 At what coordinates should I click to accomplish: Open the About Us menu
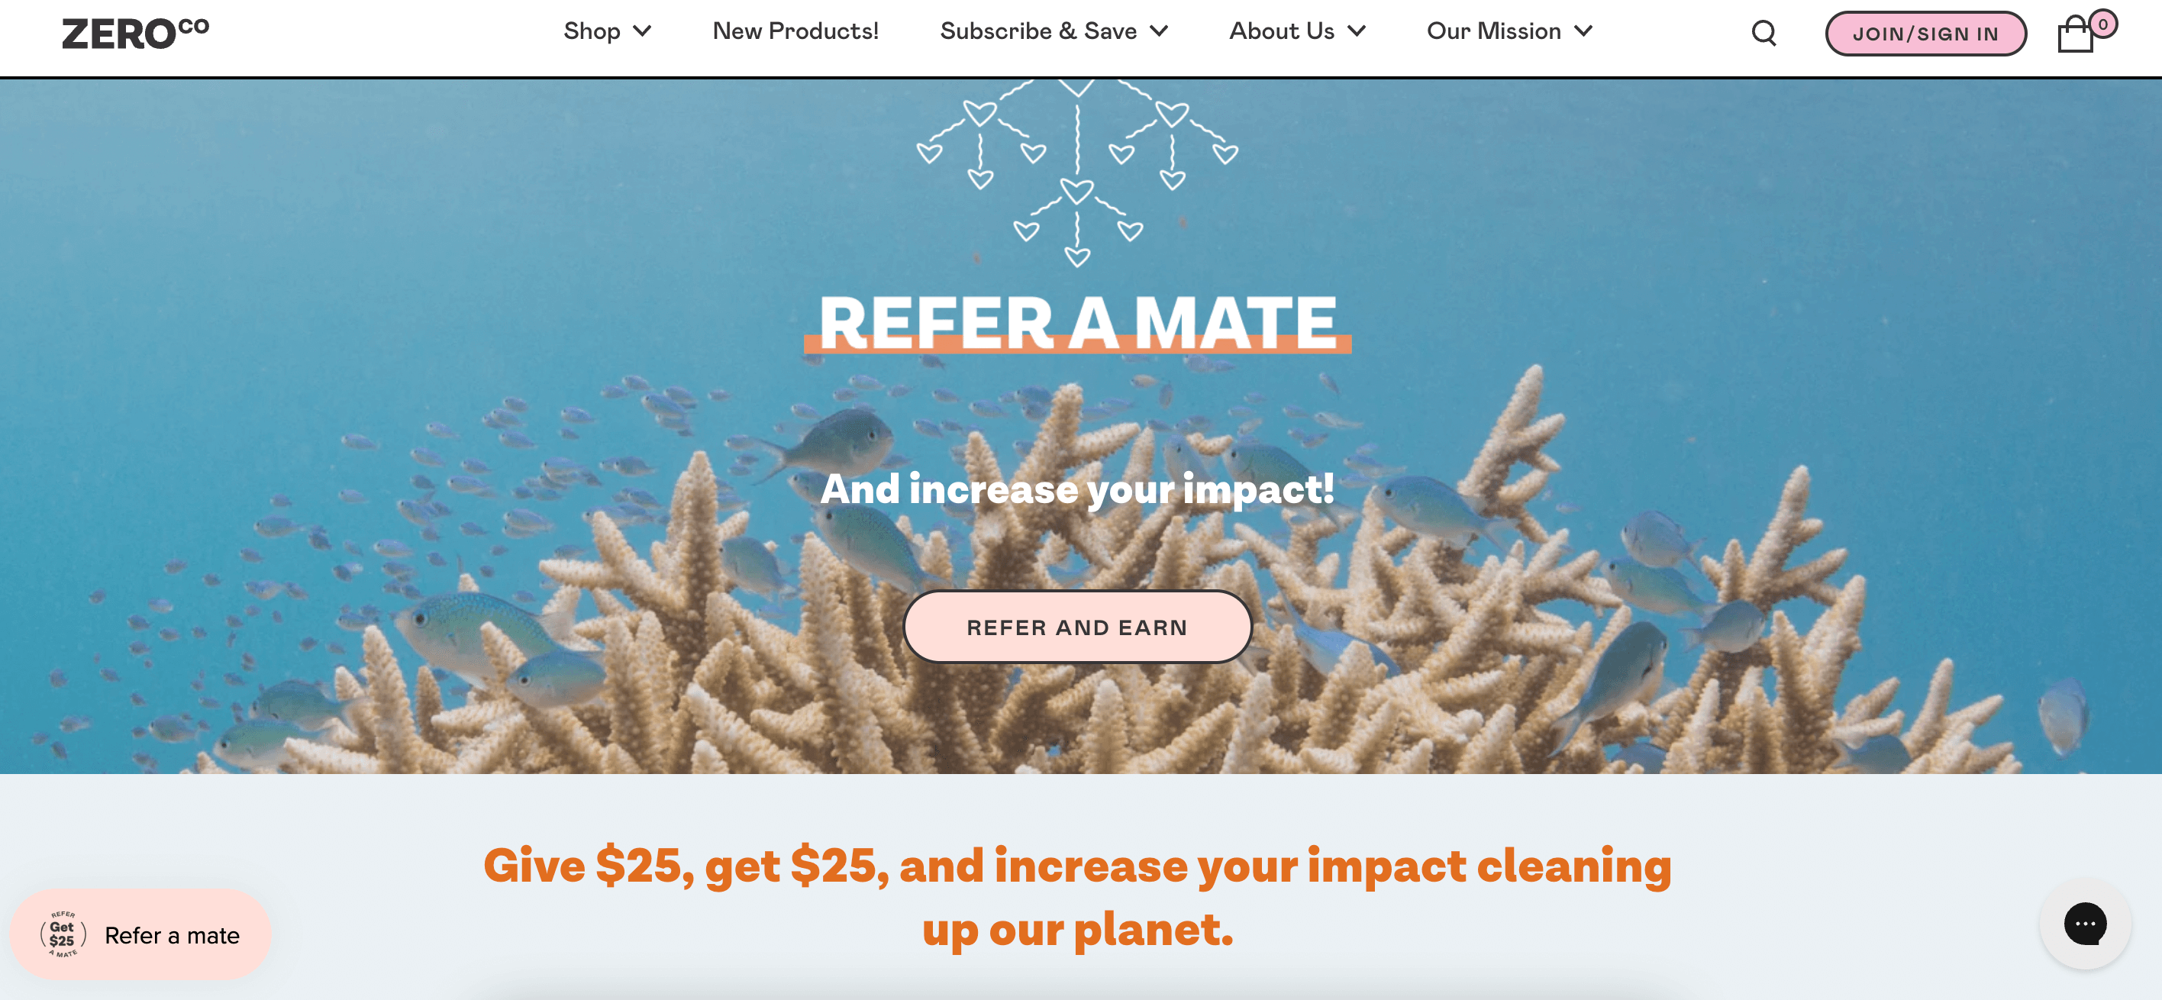coord(1291,36)
